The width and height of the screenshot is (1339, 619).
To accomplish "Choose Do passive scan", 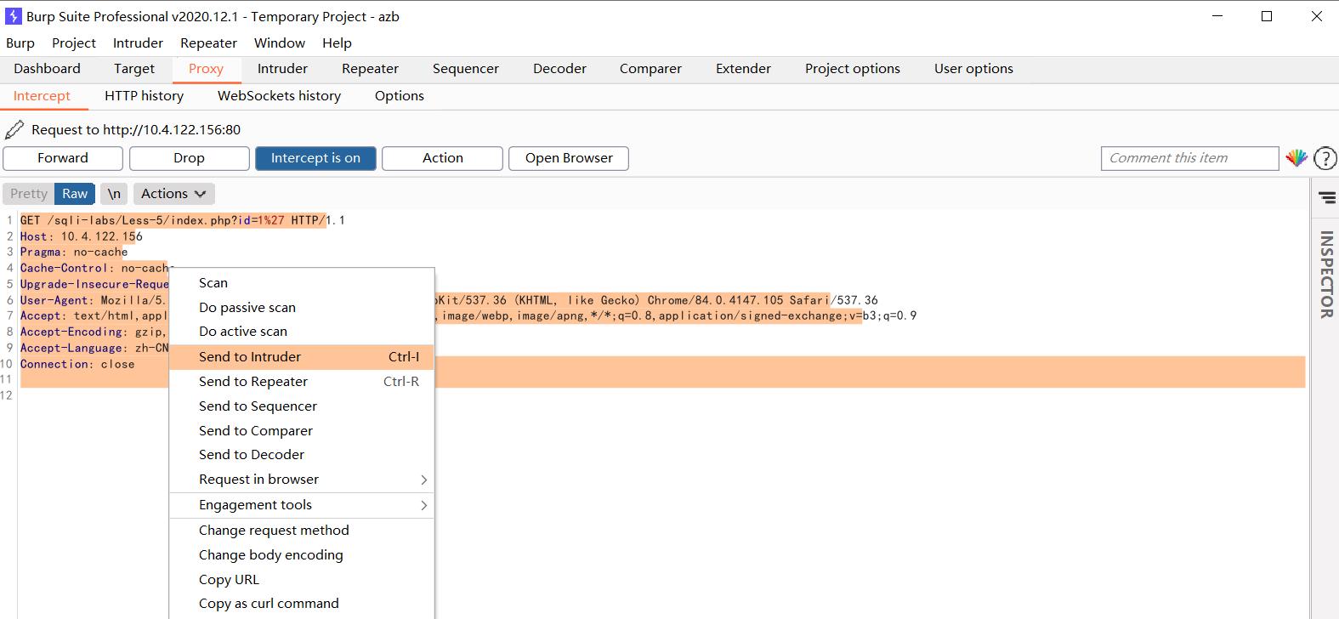I will click(x=302, y=308).
